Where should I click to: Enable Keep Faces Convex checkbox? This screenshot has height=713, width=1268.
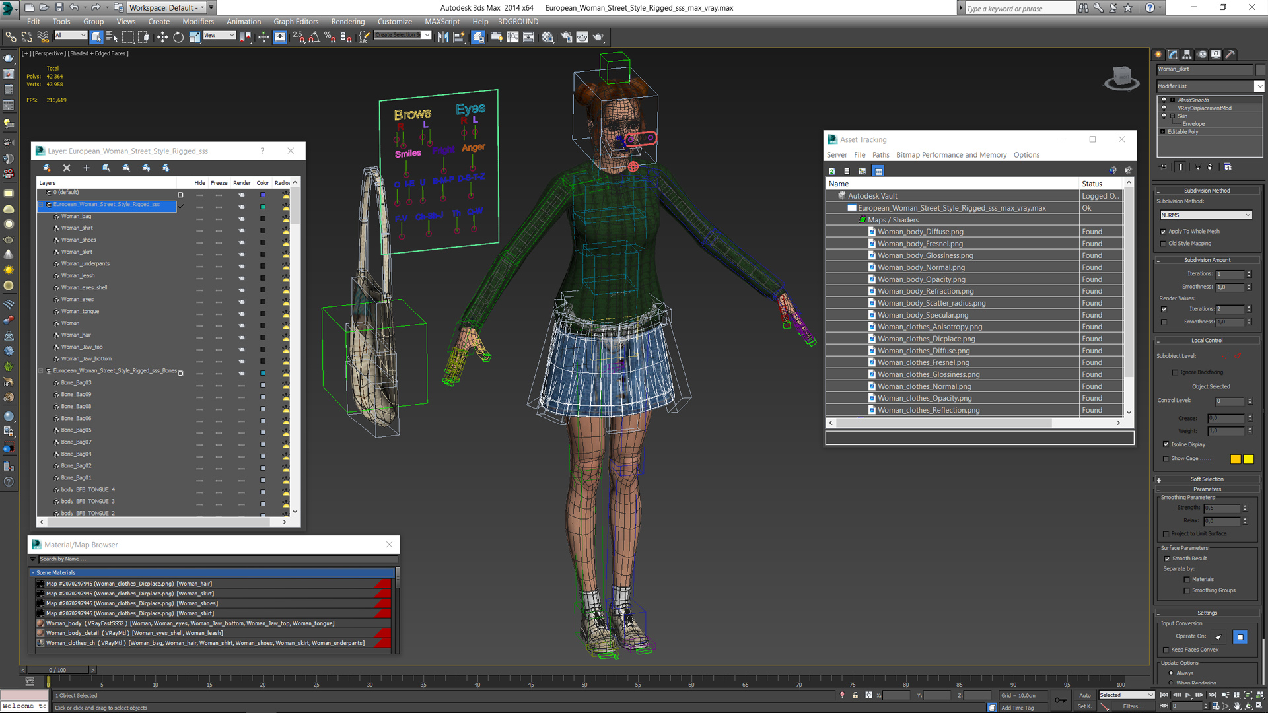click(1166, 650)
